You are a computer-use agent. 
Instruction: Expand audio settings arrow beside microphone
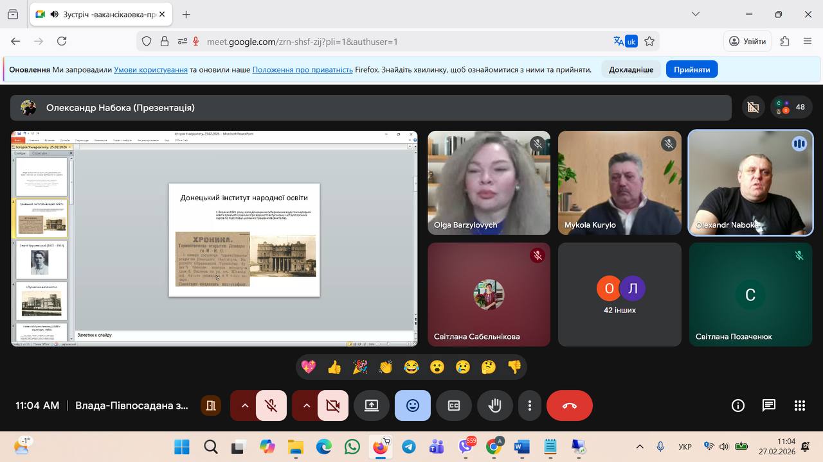[244, 406]
